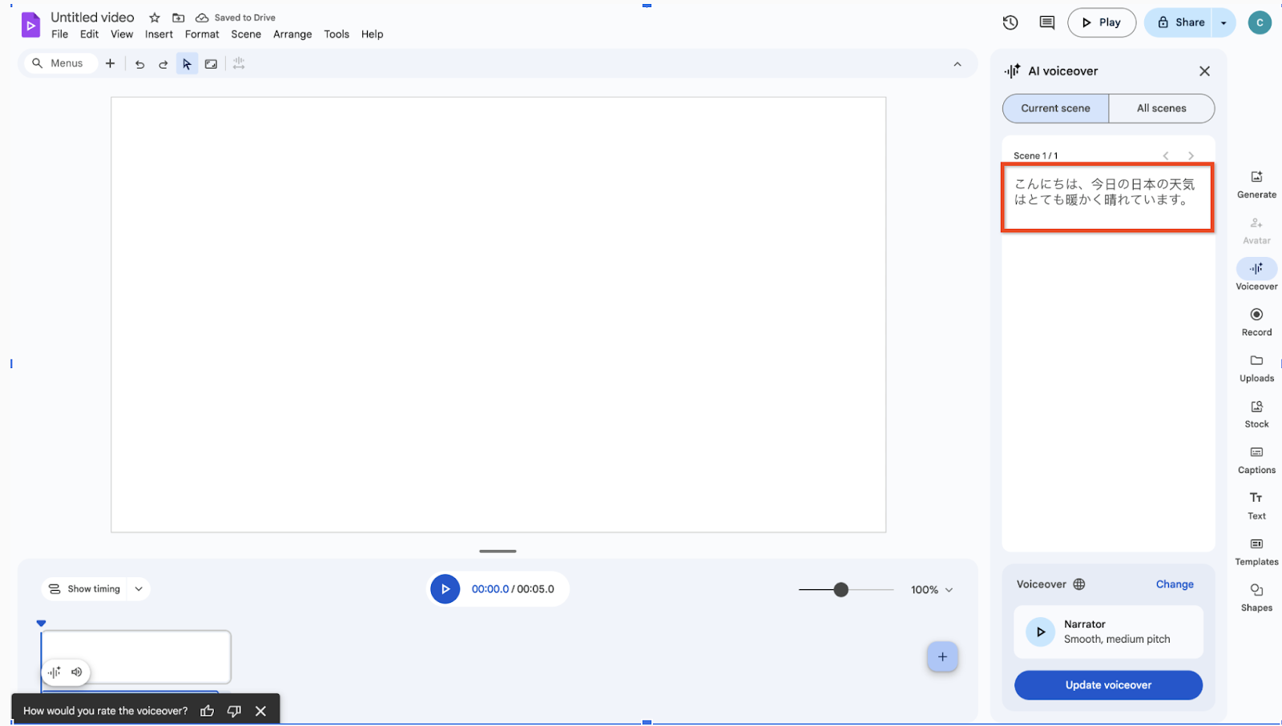The height and width of the screenshot is (726, 1282).
Task: Open the Stock media panel
Action: click(1255, 412)
